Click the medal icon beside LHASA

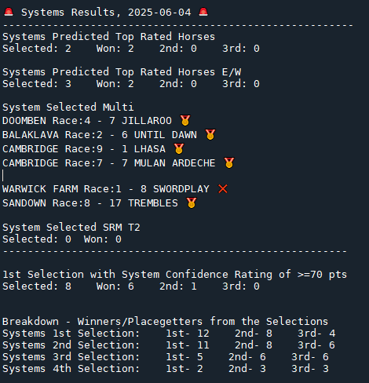pos(179,149)
